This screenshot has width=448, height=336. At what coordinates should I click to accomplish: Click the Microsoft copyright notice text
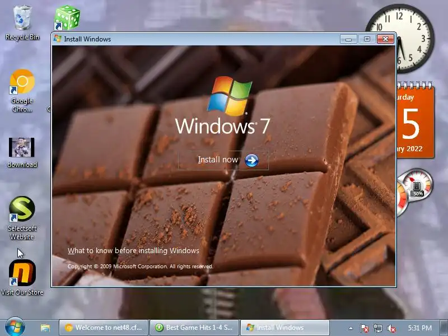(x=141, y=267)
